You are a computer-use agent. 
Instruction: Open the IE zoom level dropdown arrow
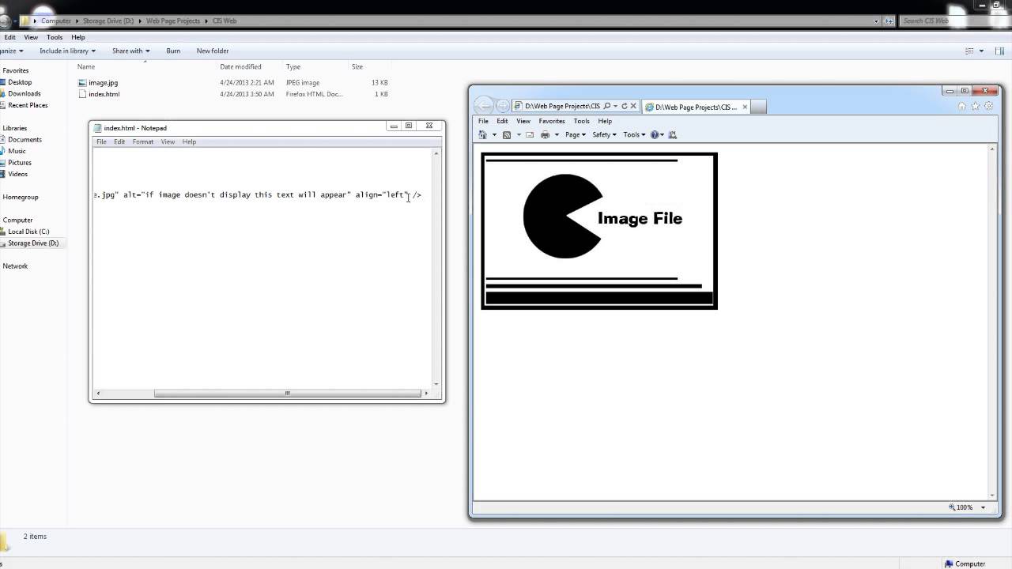[x=983, y=507]
